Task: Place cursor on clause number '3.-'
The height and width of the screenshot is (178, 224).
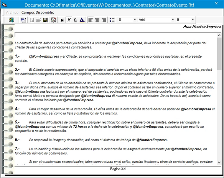Action: click(17, 83)
